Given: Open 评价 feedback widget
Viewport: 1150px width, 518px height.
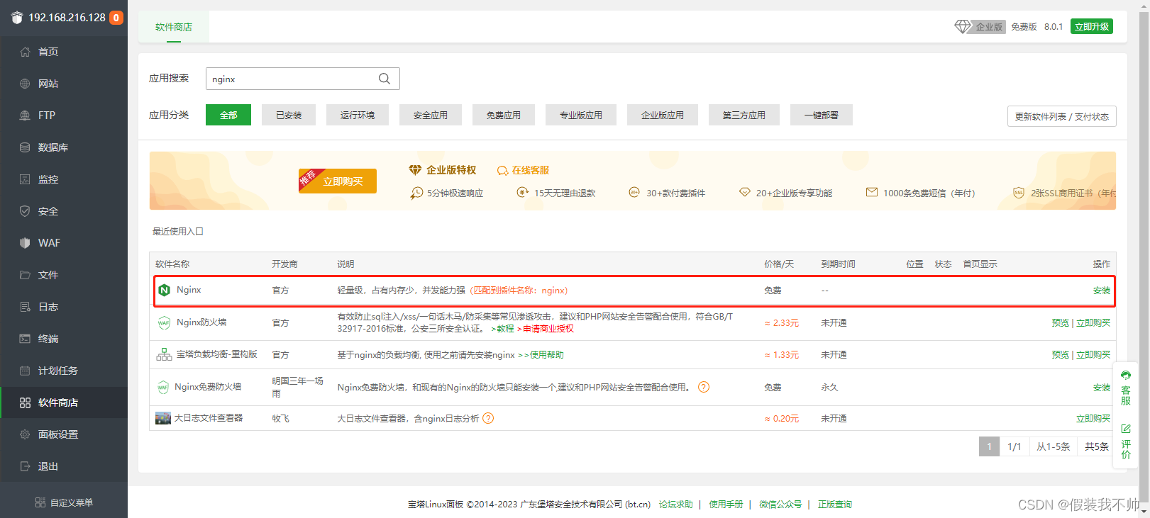Looking at the screenshot, I should [1126, 441].
